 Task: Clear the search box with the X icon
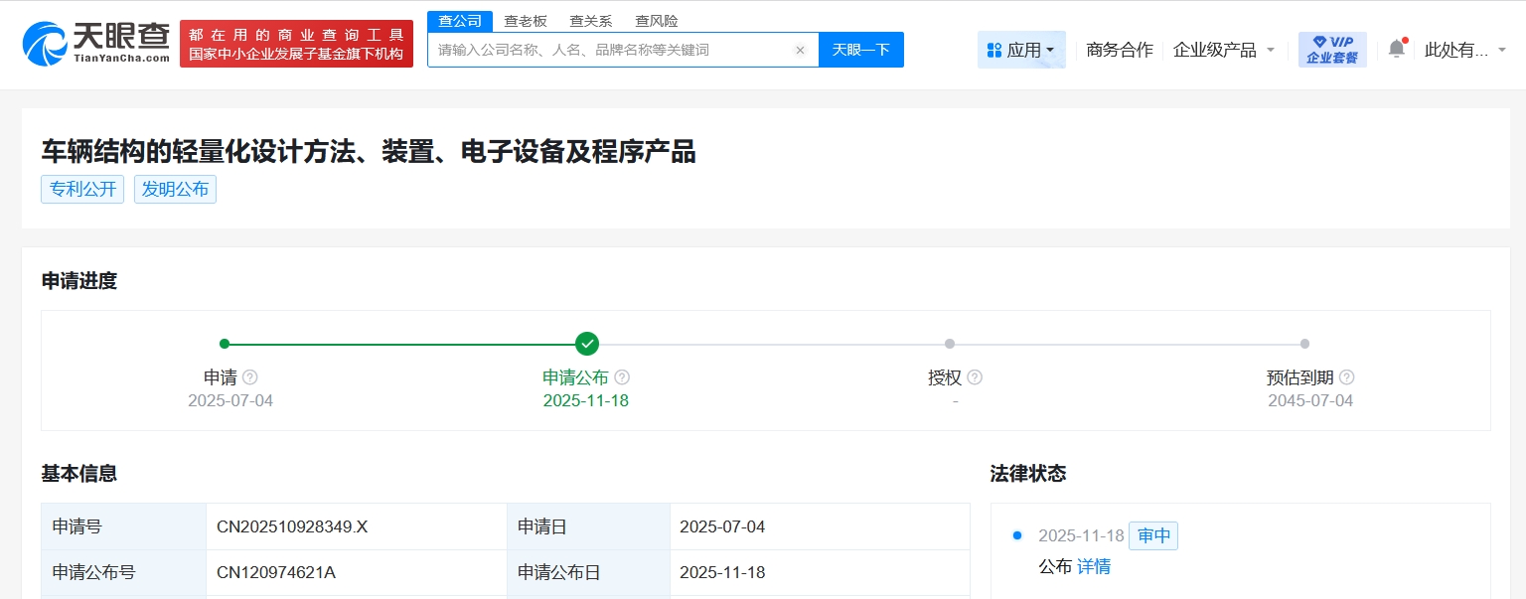click(800, 50)
